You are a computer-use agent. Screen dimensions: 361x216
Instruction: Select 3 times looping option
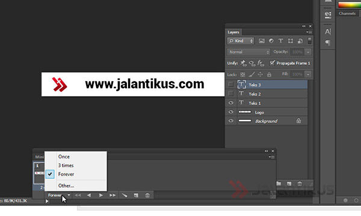pyautogui.click(x=66, y=165)
